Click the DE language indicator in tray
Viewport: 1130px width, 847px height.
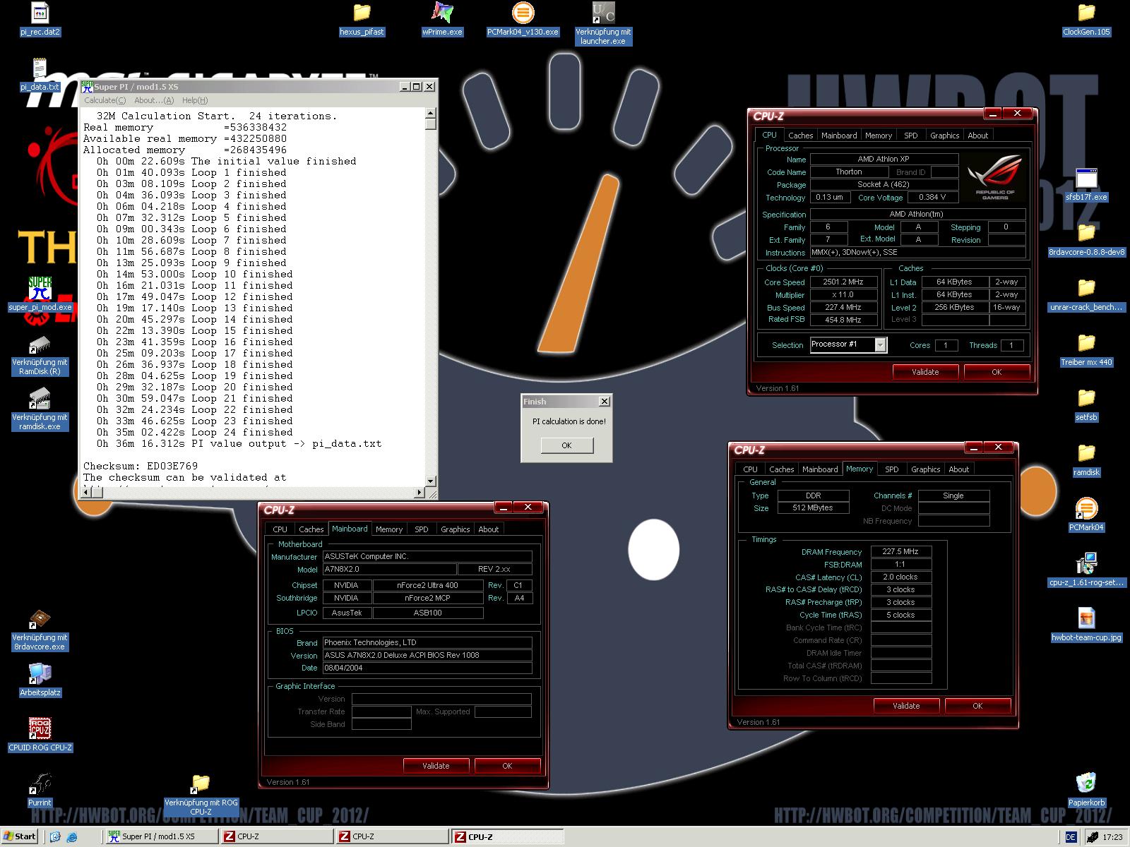1071,836
